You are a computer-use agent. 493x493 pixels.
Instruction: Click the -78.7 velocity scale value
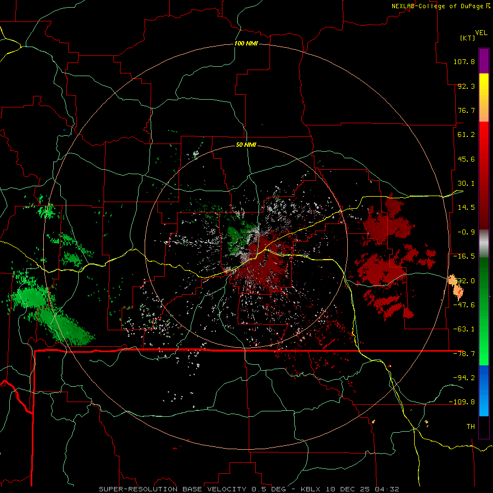tap(464, 354)
